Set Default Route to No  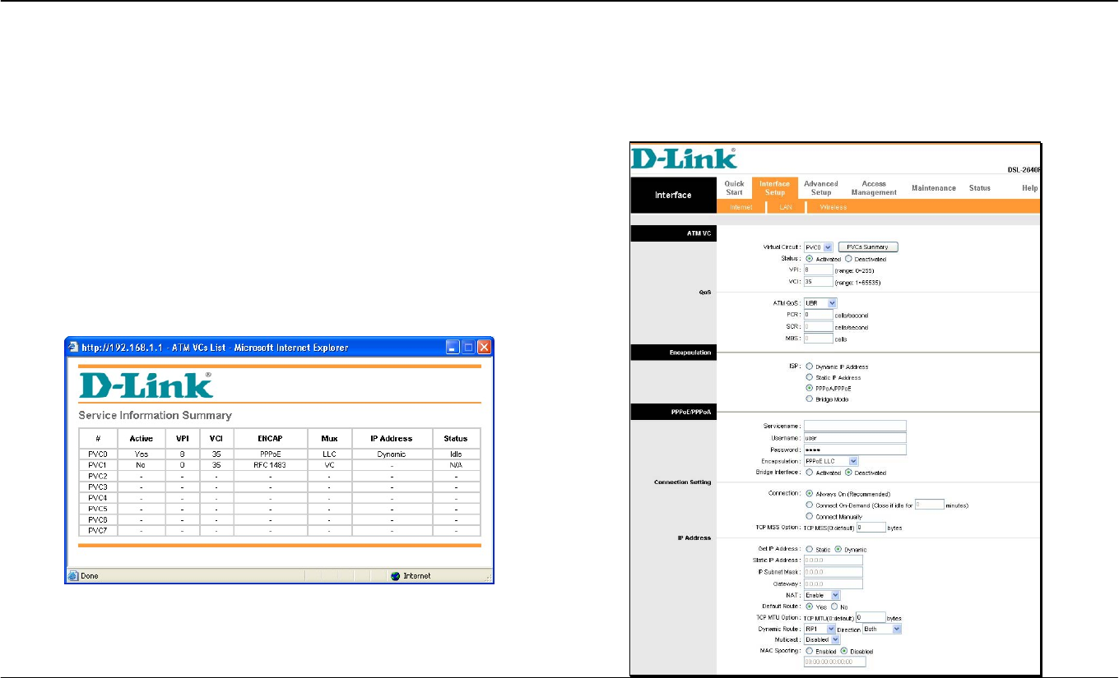(833, 607)
